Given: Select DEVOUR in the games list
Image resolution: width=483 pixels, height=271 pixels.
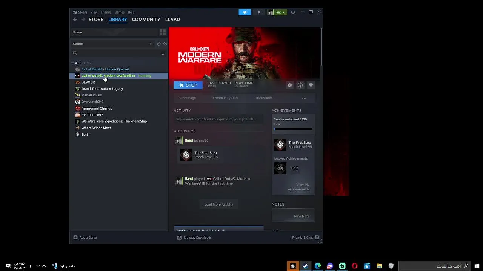Looking at the screenshot, I should tap(119, 82).
